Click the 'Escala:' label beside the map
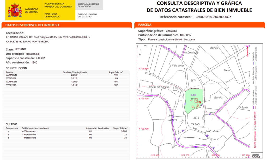 click(255, 155)
